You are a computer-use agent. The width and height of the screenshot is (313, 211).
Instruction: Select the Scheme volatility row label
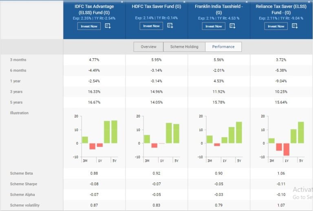[25, 205]
